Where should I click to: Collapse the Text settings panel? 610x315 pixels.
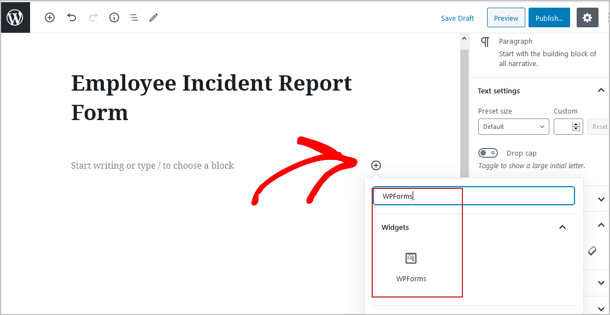click(601, 91)
